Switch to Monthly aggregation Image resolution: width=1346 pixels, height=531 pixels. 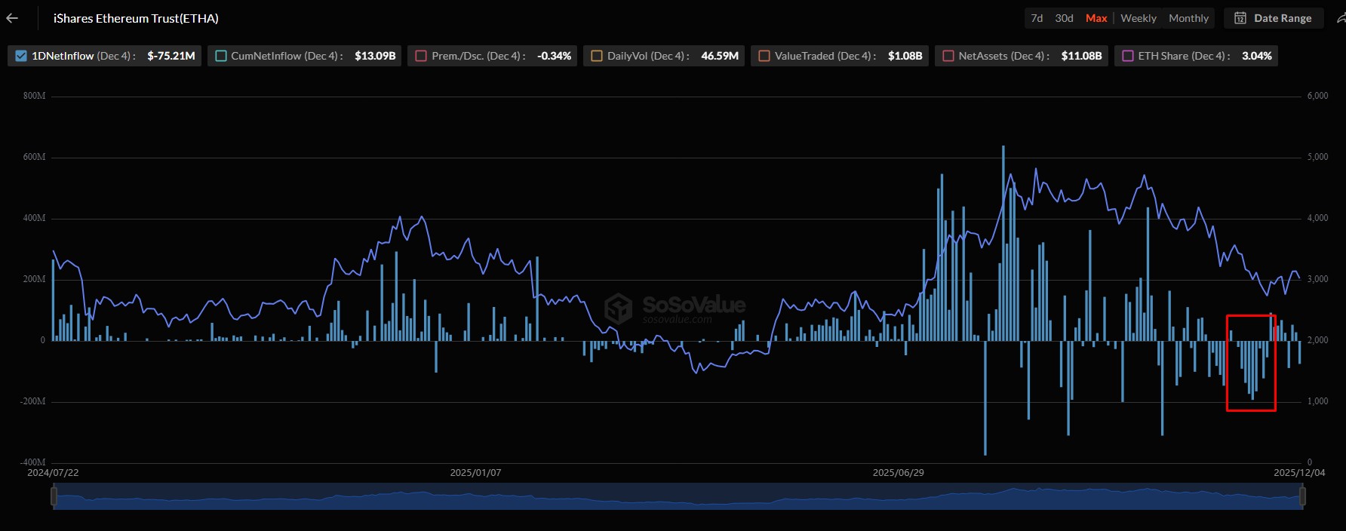click(1188, 18)
